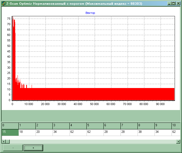Select the cell with value 20
The height and width of the screenshot is (153, 182).
click(x=44, y=132)
